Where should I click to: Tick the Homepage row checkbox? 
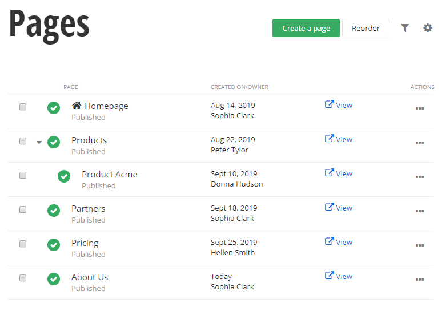pyautogui.click(x=23, y=107)
